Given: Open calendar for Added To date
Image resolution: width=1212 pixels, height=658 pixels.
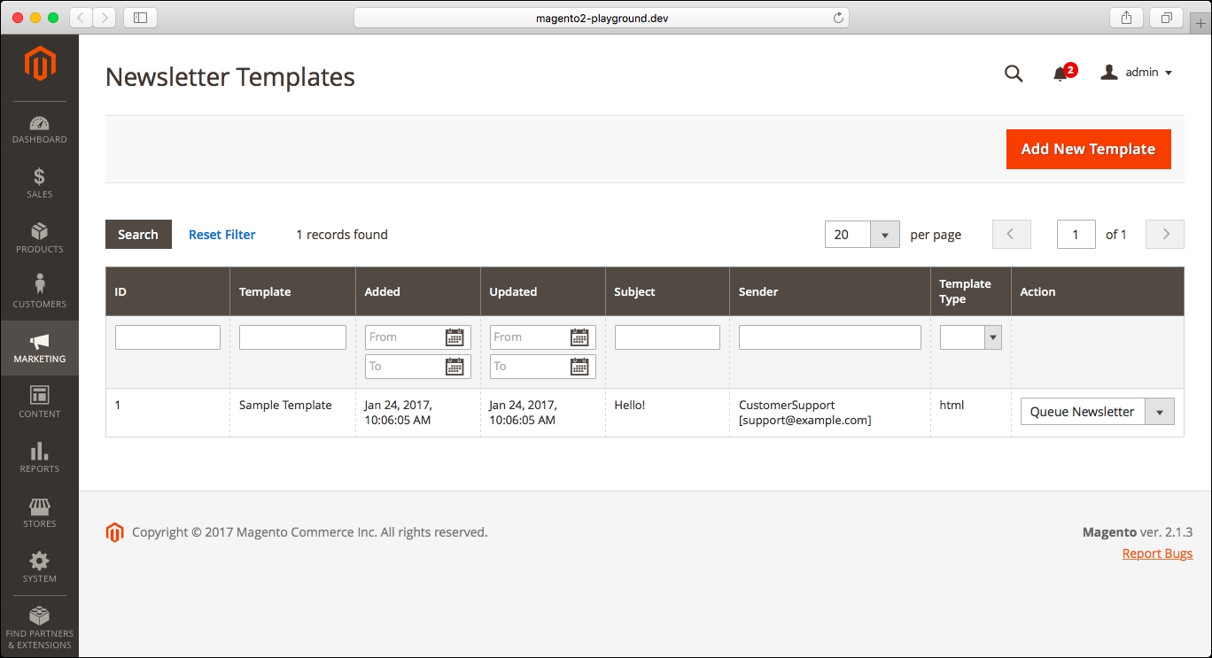Looking at the screenshot, I should point(454,367).
